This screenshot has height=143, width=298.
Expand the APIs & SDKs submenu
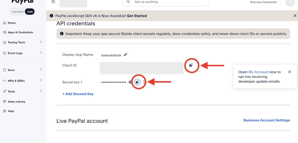tap(41, 80)
